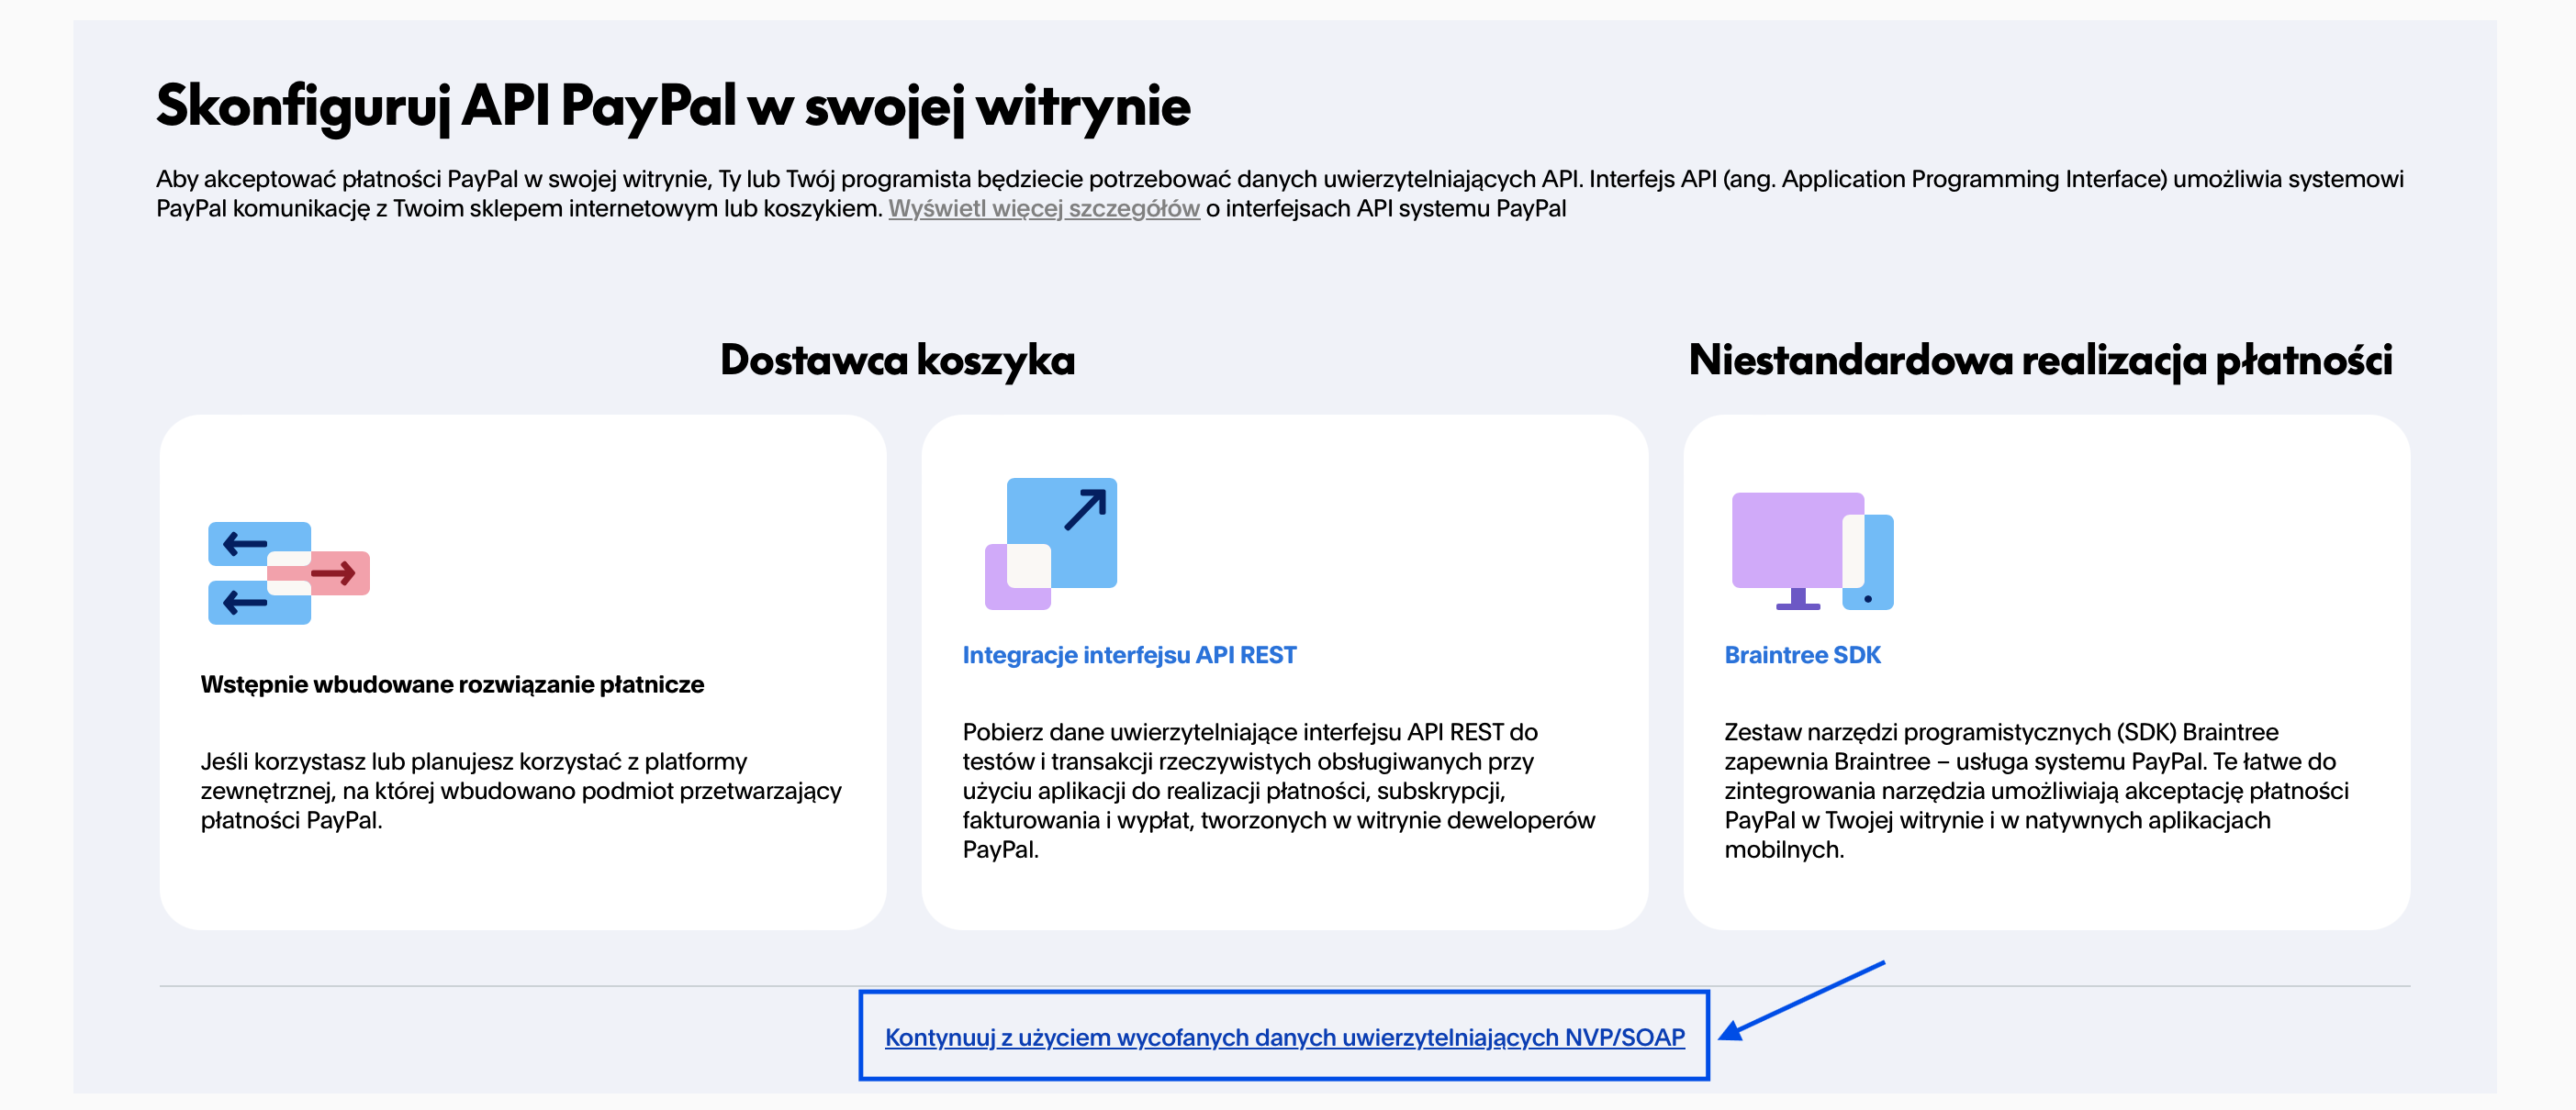2576x1110 pixels.
Task: Click 'Skonfiguruj API PayPal w swojej witrynie' heading
Action: click(x=673, y=105)
